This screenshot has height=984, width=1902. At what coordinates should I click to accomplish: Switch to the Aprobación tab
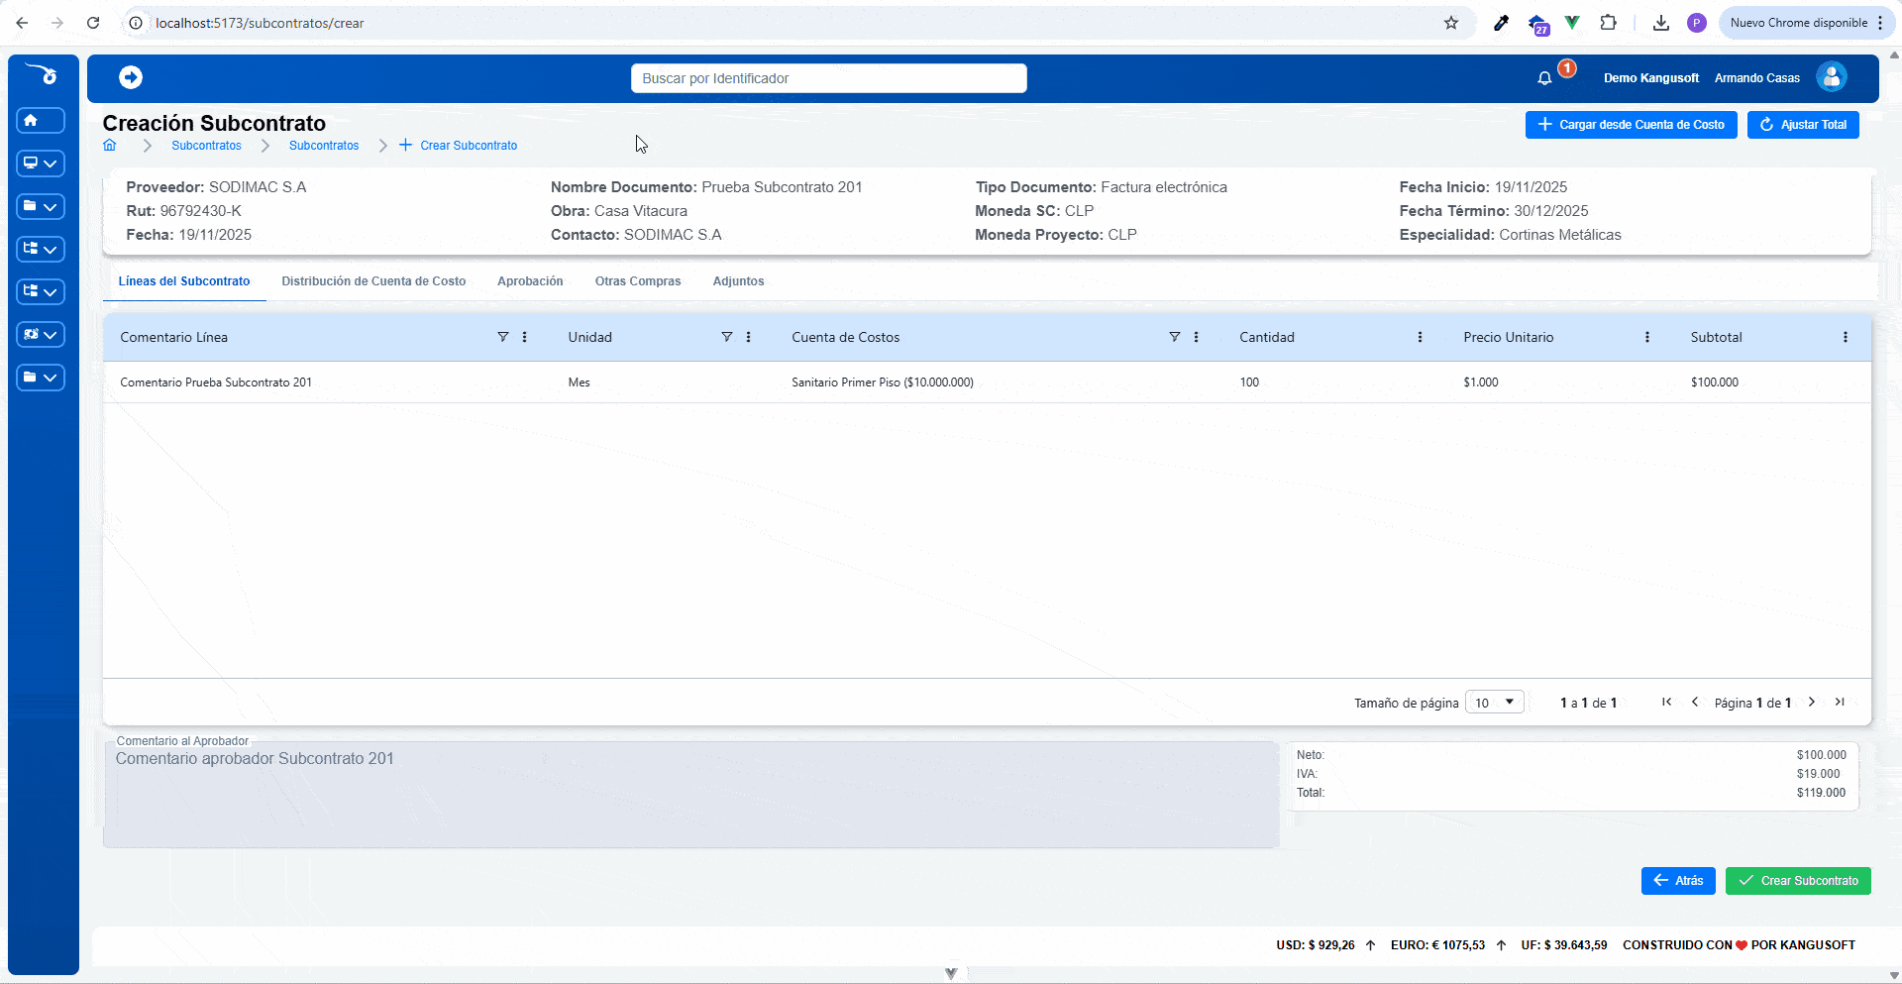(x=530, y=281)
